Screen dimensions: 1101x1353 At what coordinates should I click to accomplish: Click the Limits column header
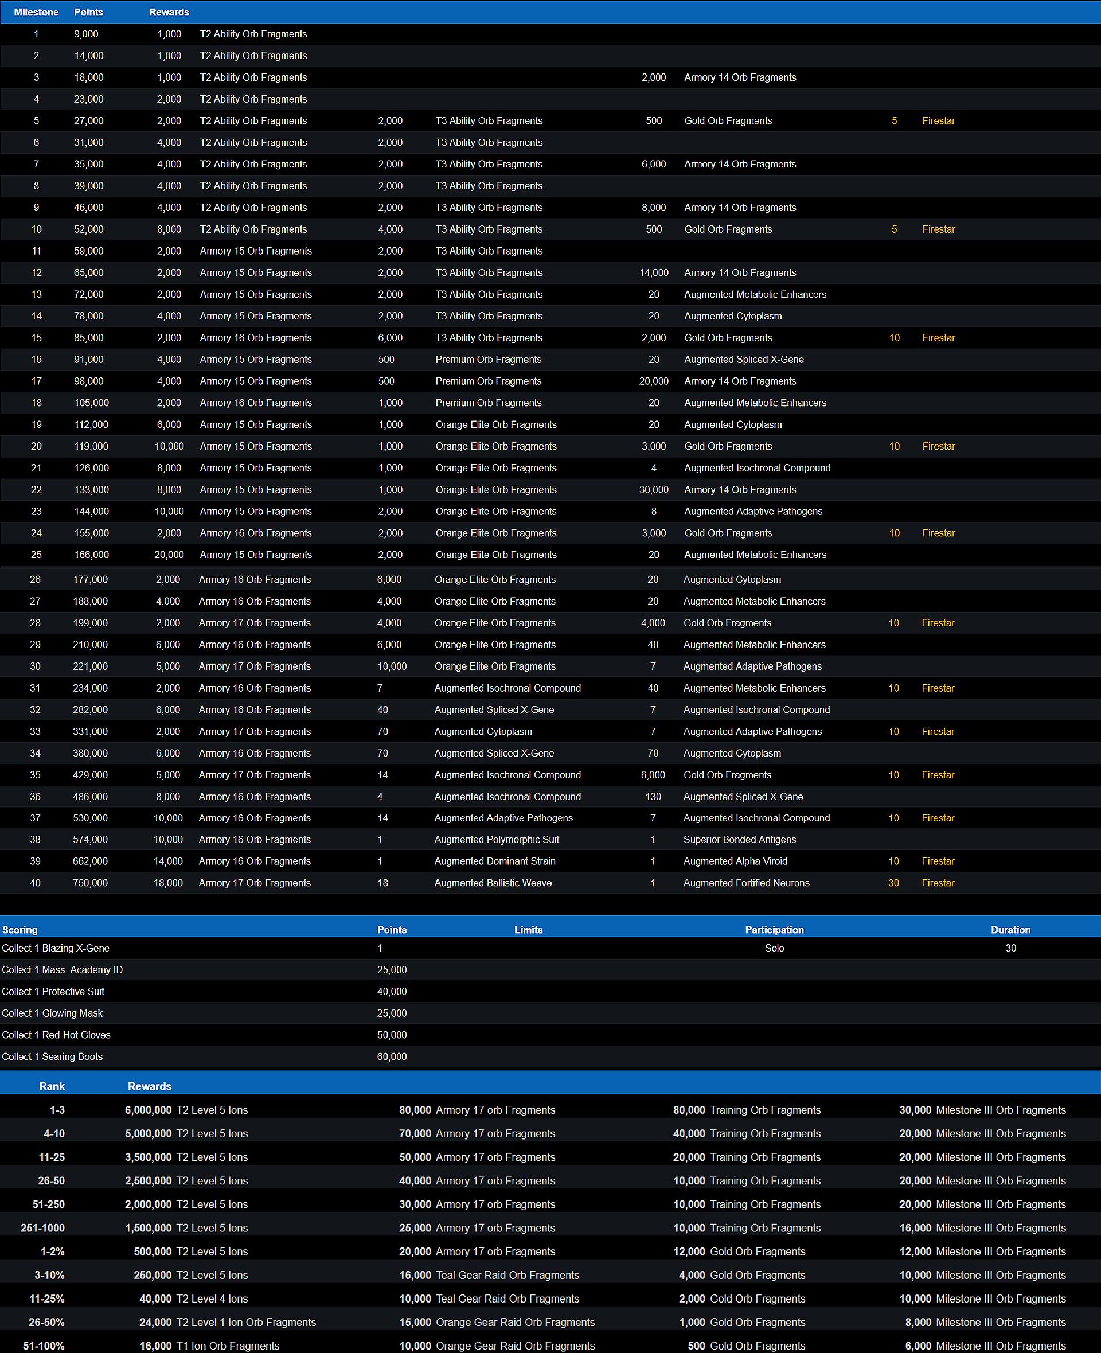click(x=528, y=930)
